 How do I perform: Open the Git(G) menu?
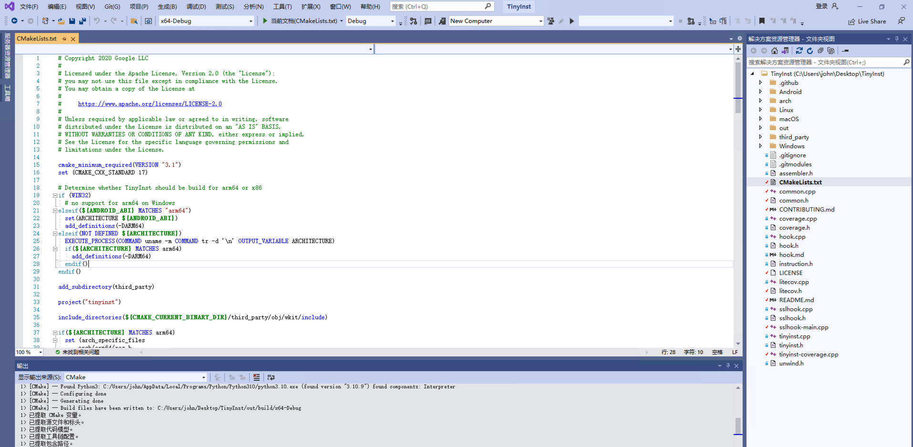click(x=112, y=7)
